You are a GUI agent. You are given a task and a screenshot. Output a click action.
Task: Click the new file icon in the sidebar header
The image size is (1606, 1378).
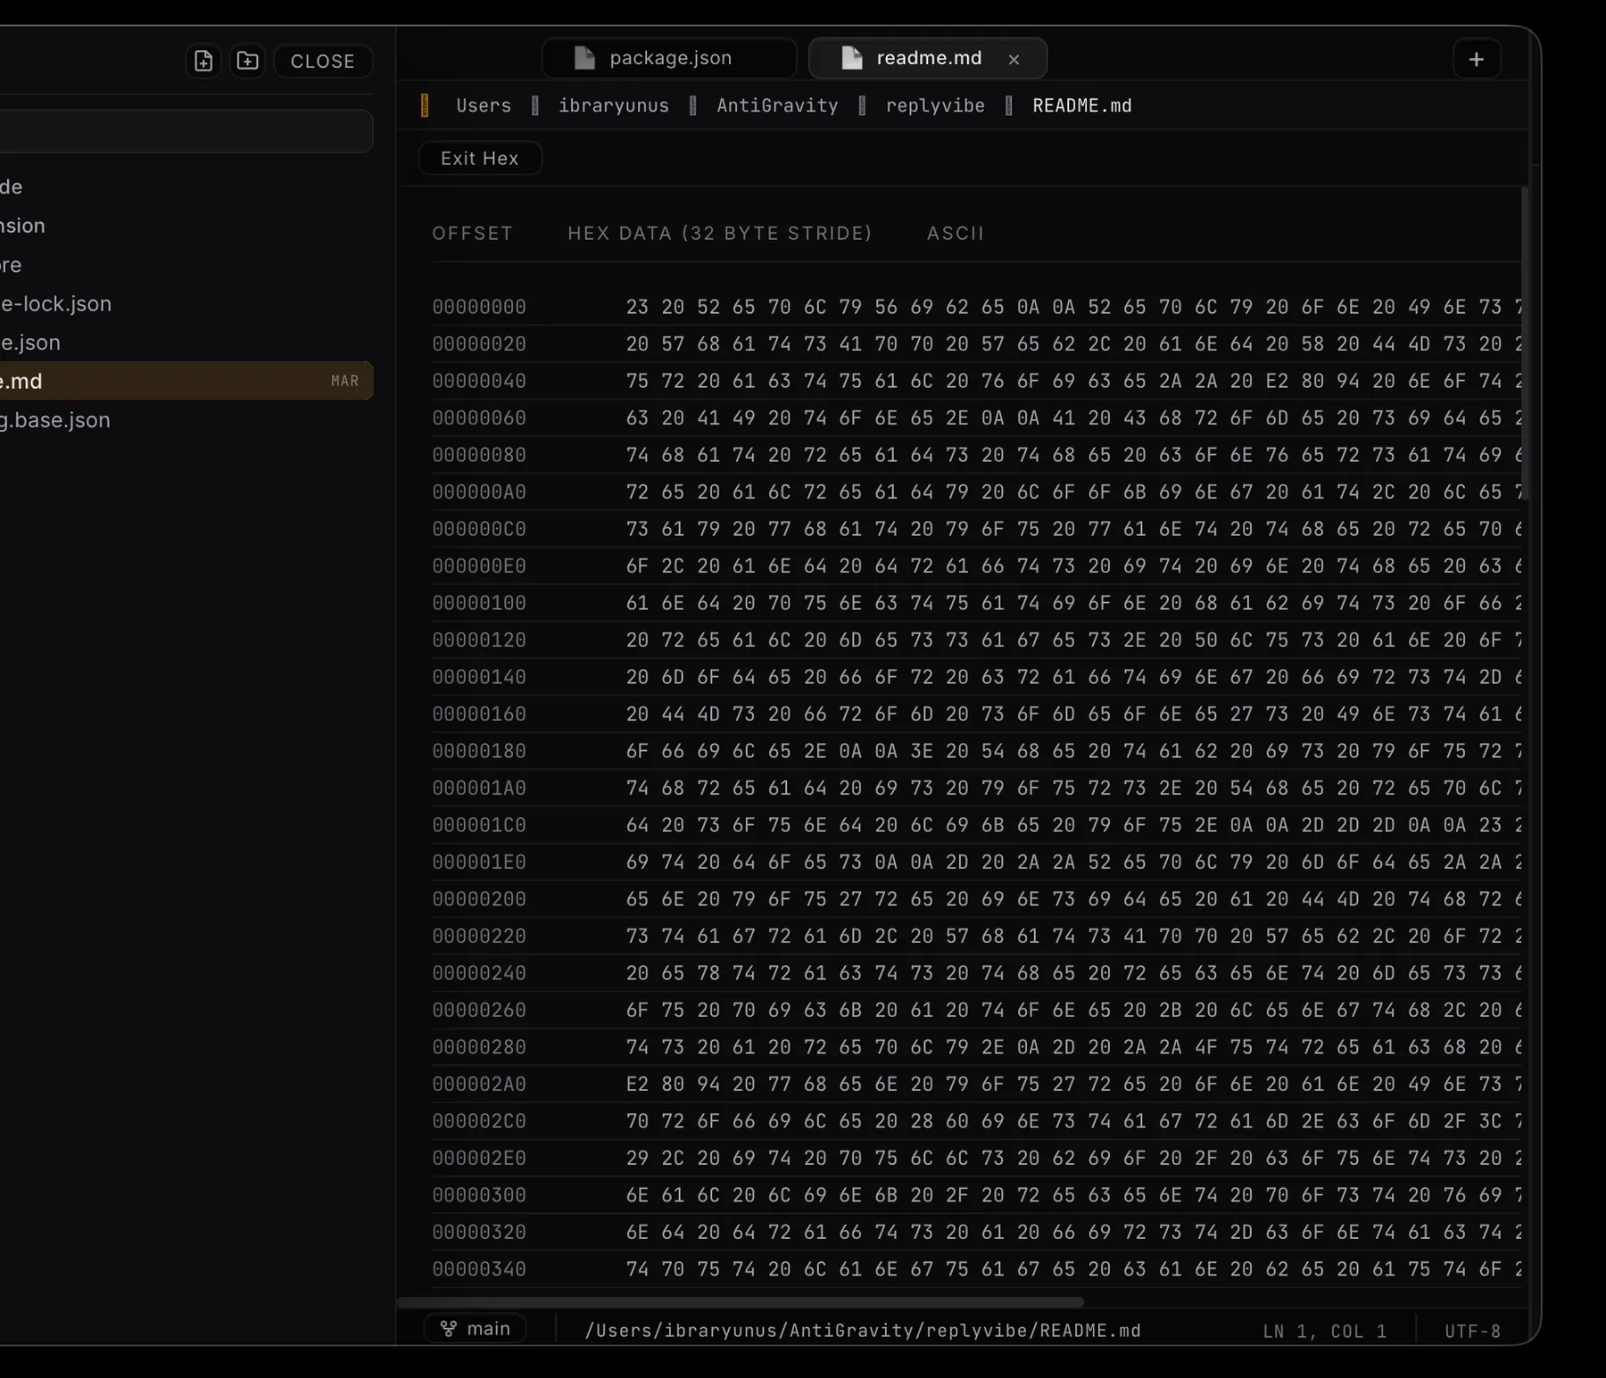click(203, 61)
